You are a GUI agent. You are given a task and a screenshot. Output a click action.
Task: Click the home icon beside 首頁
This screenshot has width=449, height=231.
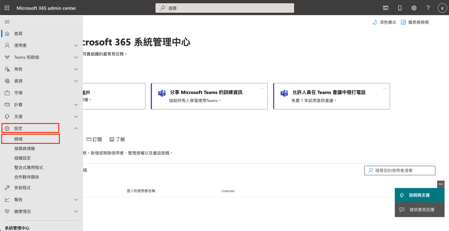[x=7, y=34]
